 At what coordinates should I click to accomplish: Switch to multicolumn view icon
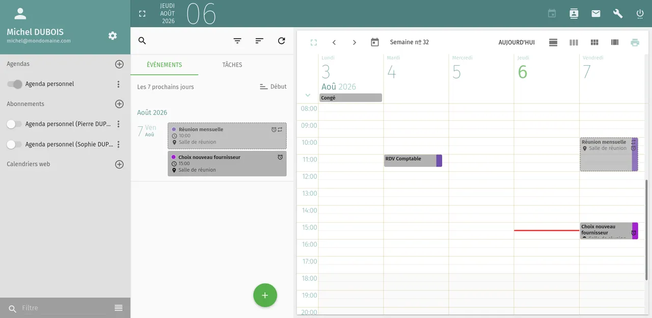point(615,42)
